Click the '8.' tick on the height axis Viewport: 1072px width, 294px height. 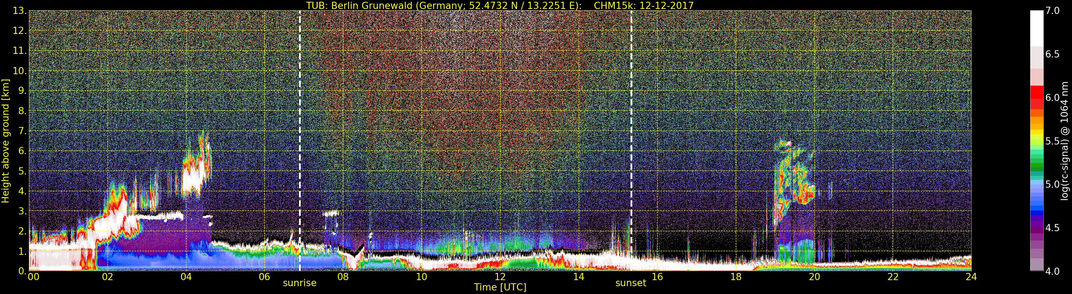pyautogui.click(x=23, y=111)
